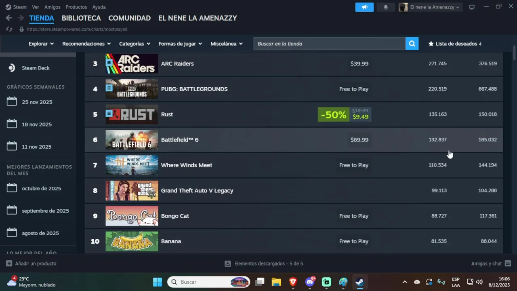Click the calendar icon for octubre de 2025

click(x=12, y=188)
